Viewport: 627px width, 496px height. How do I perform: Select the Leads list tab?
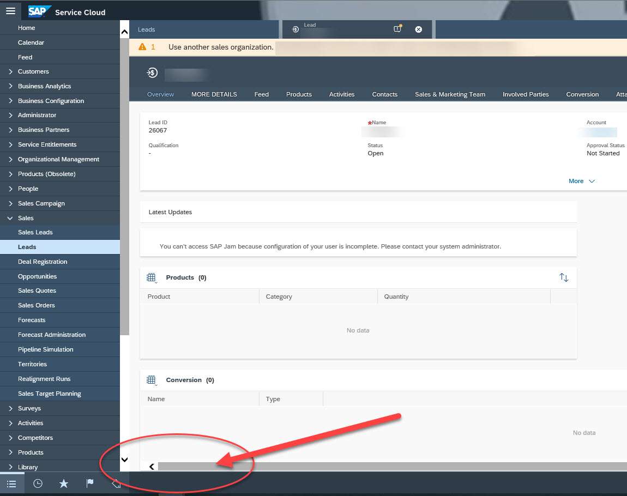coord(204,29)
